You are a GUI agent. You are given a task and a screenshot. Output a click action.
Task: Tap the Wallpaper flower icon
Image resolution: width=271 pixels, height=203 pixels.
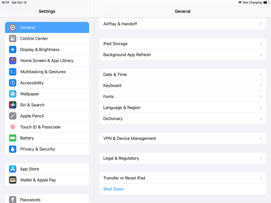click(x=12, y=94)
